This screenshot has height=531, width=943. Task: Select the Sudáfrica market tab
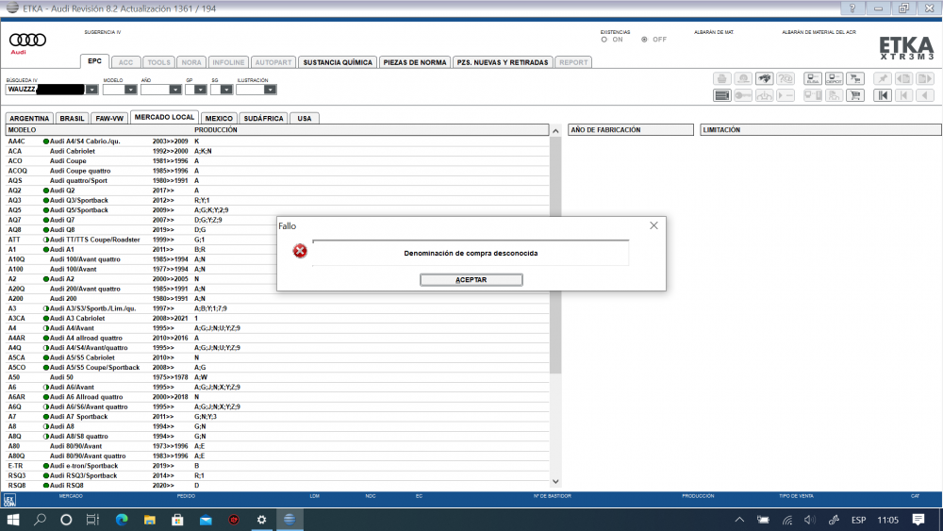[x=263, y=119]
